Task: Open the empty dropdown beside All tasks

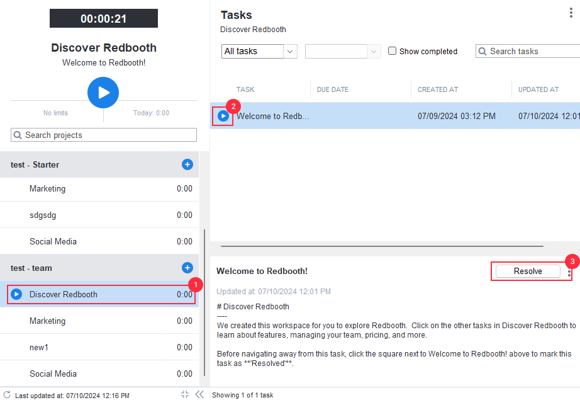Action: coord(343,51)
